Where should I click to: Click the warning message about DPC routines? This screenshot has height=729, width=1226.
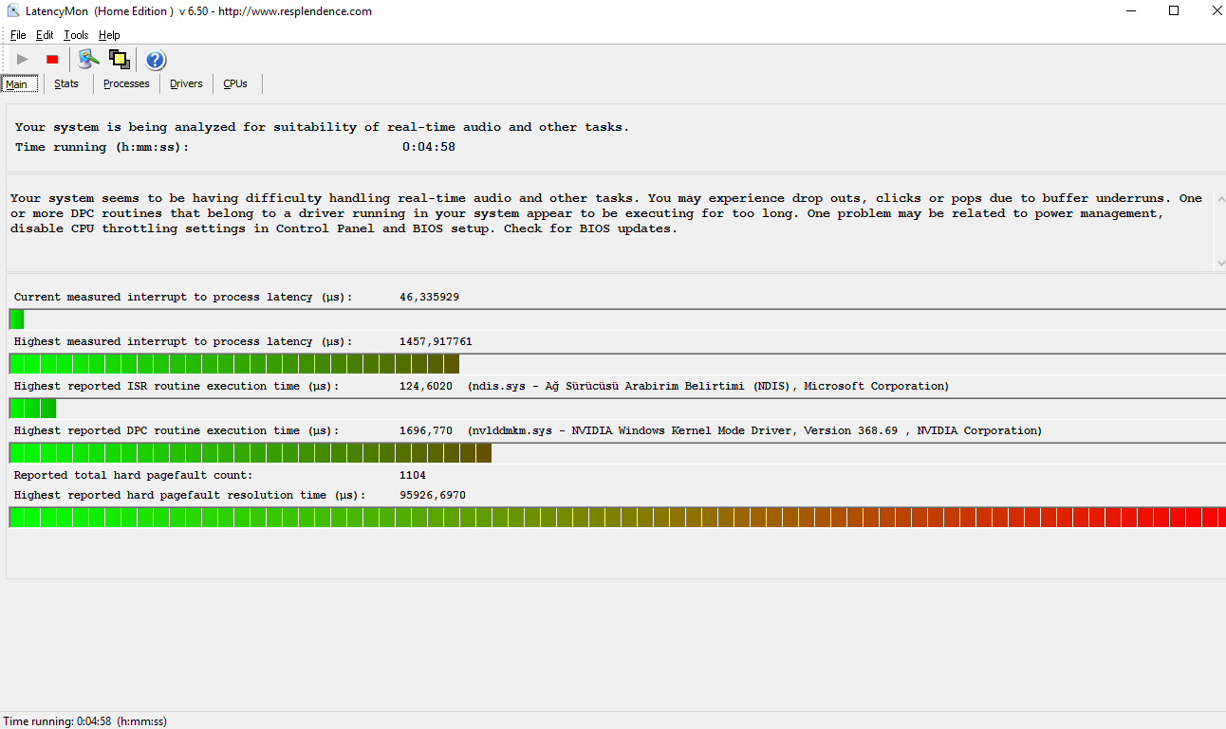click(x=606, y=213)
